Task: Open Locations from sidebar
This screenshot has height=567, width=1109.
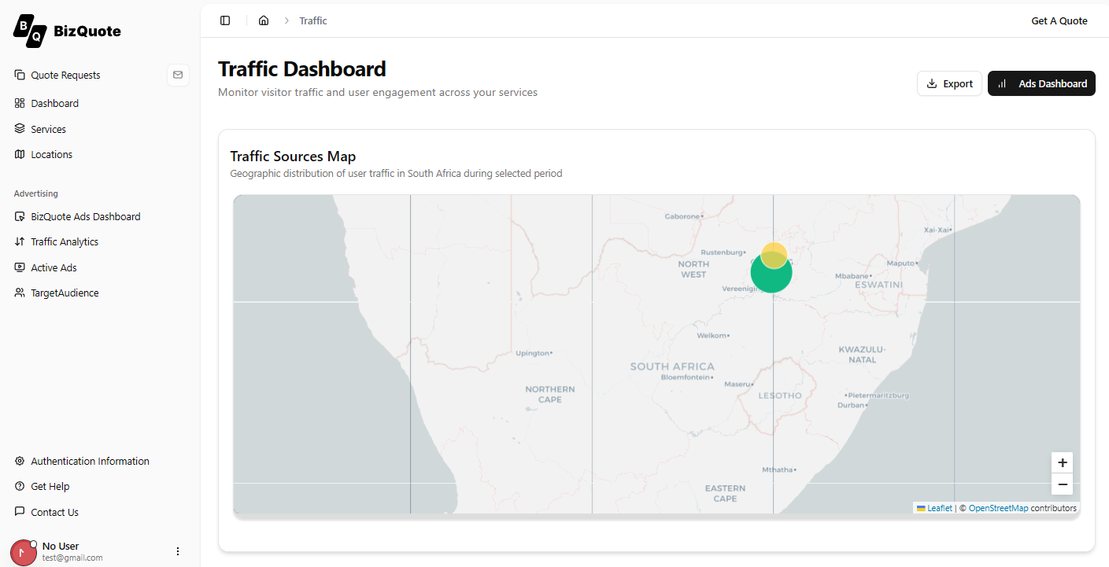Action: pyautogui.click(x=51, y=154)
